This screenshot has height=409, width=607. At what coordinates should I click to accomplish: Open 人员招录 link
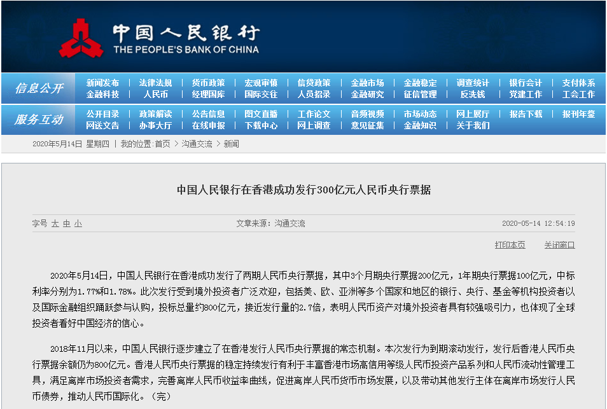coord(314,94)
